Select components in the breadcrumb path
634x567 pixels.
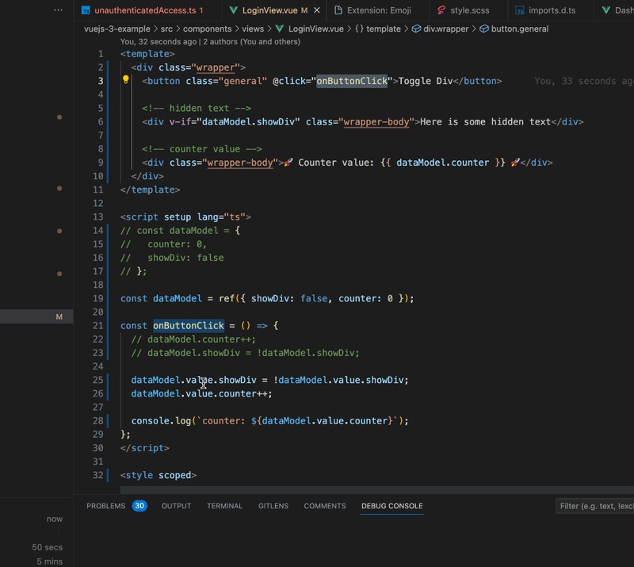pos(208,29)
